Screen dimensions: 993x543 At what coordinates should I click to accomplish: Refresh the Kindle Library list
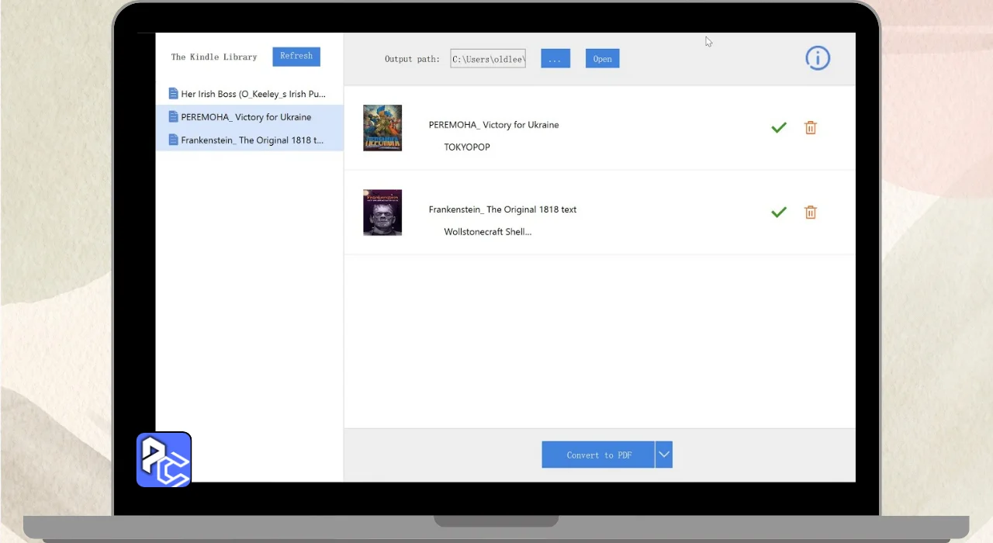(x=296, y=57)
